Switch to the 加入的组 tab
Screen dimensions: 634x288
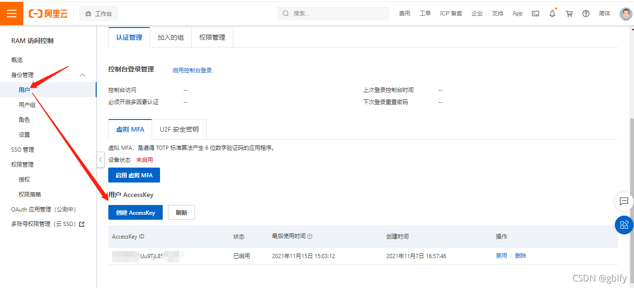[171, 36]
